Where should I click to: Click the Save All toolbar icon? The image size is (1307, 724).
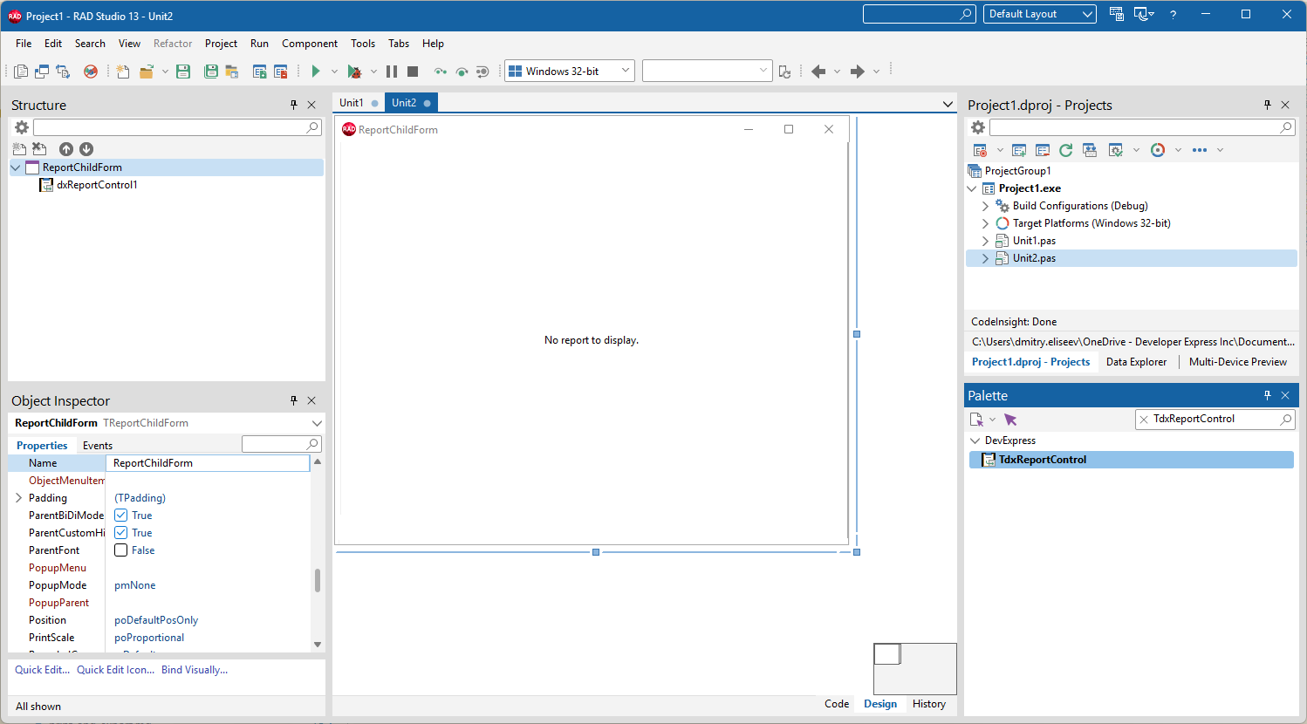click(x=210, y=72)
